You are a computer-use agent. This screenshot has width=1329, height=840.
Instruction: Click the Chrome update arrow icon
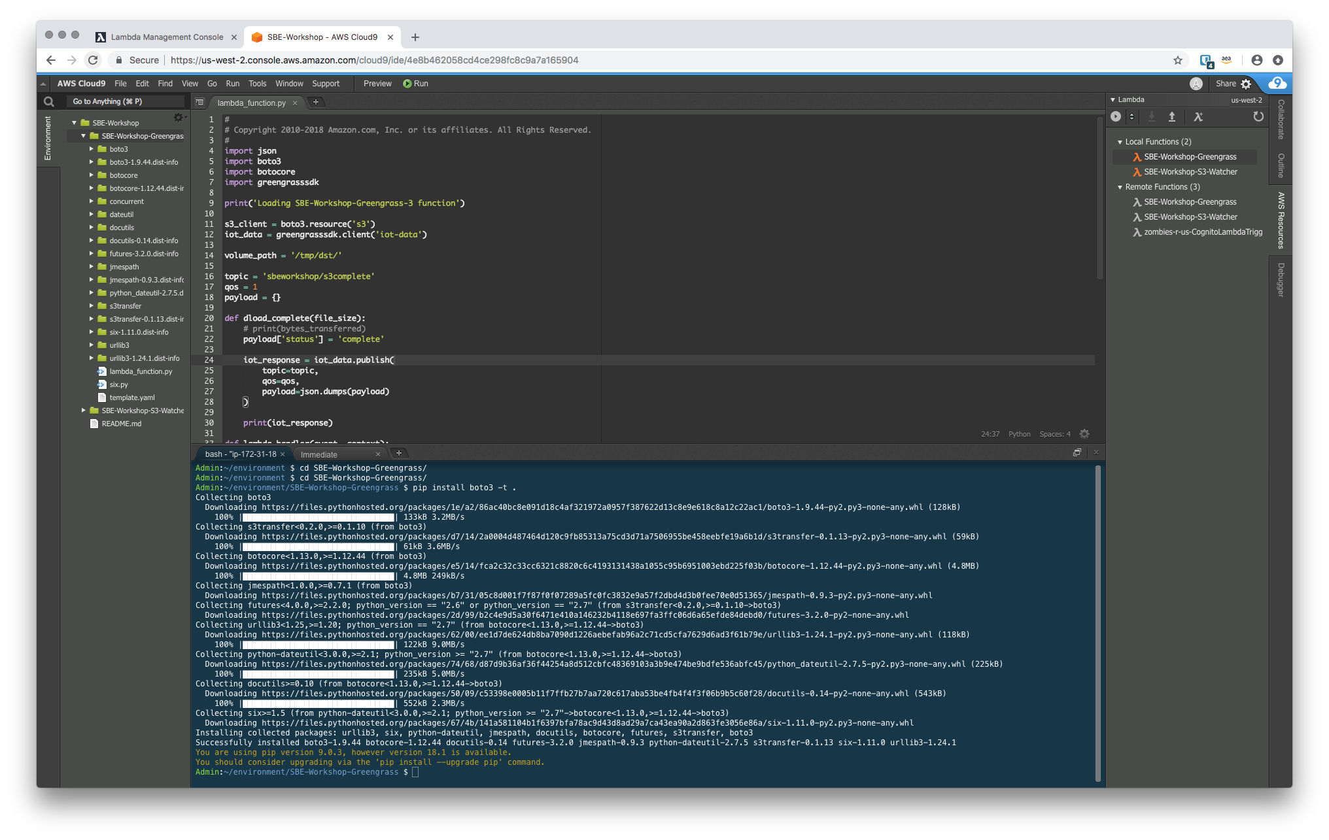pos(1277,60)
